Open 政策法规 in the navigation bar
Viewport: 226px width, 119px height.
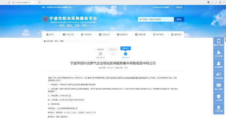click(x=140, y=34)
